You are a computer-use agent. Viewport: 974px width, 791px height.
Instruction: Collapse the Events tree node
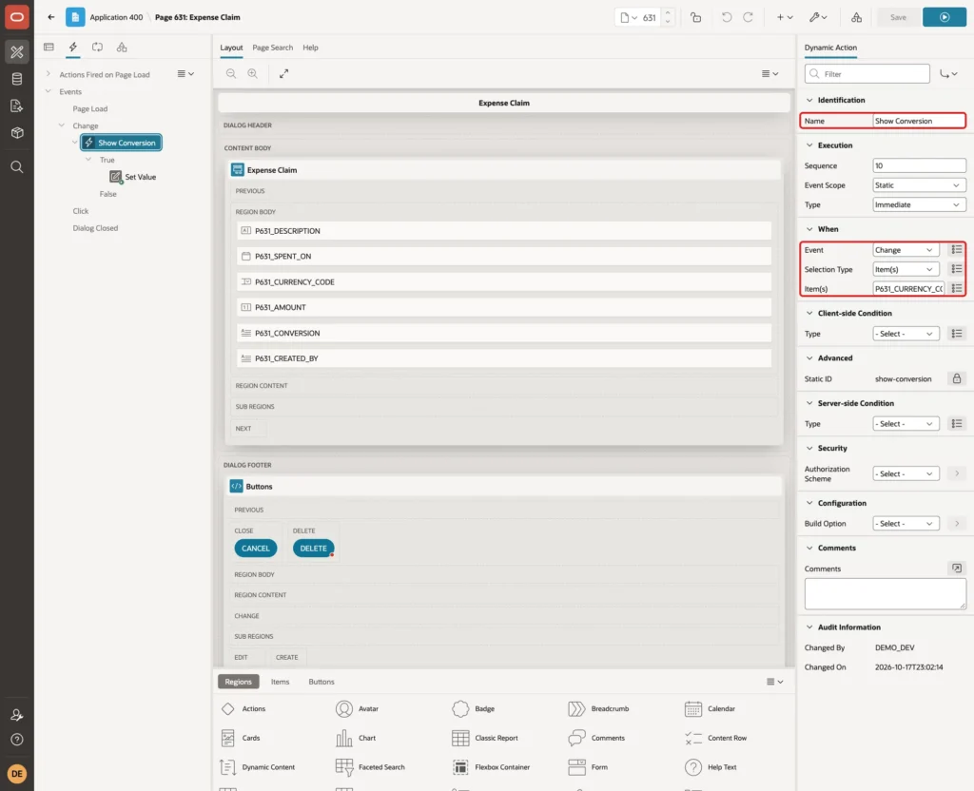(x=48, y=91)
